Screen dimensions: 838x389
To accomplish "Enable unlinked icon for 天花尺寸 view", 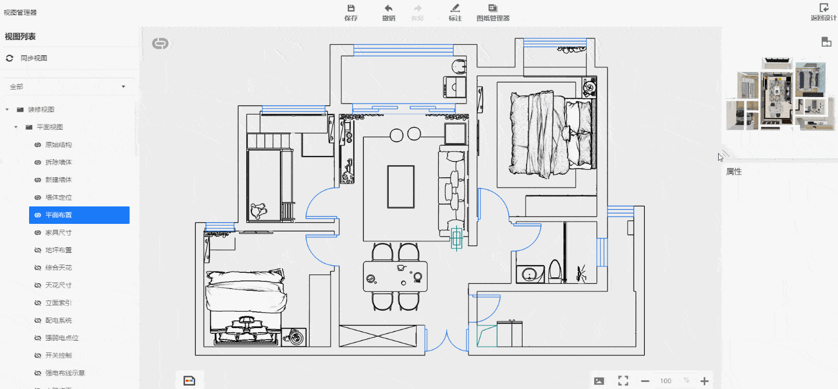I will pos(37,285).
